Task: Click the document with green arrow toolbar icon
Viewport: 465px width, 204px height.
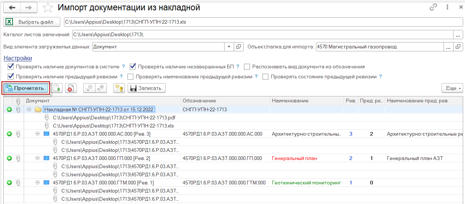Action: pos(57,88)
